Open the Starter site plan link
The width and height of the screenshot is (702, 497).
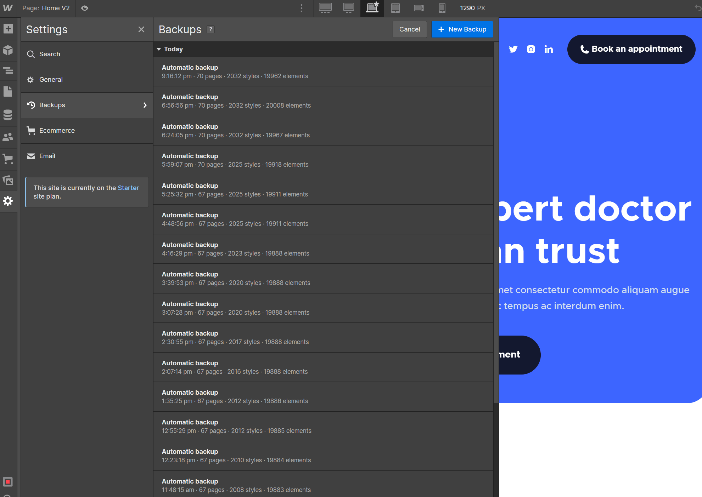[x=128, y=188]
